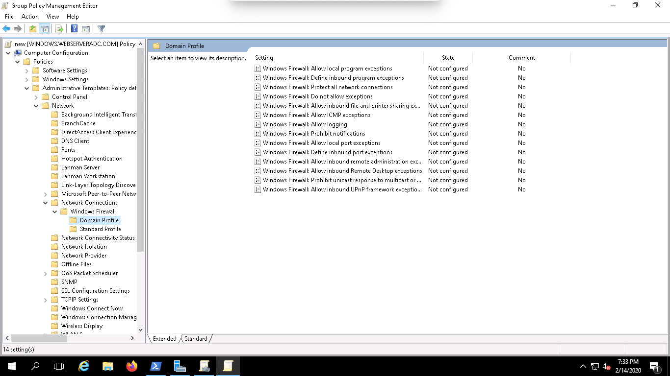Collapse the Administrative Templates node
This screenshot has width=670, height=376.
pyautogui.click(x=27, y=88)
